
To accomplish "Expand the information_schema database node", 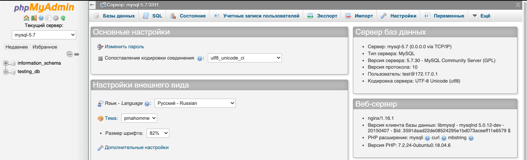I will click(6, 63).
